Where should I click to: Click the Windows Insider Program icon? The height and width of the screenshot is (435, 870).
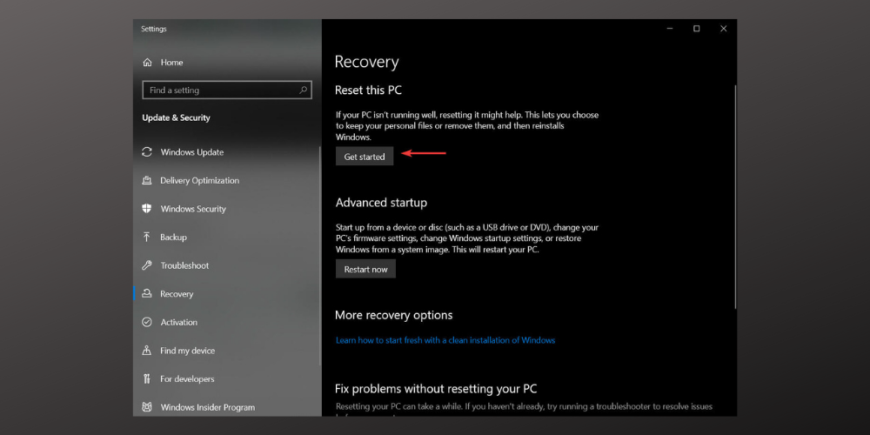click(x=146, y=407)
